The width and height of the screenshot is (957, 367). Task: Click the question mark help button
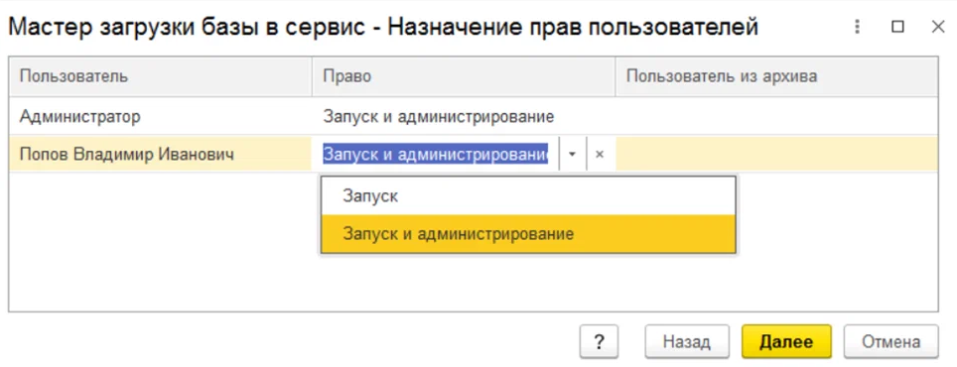(x=599, y=341)
